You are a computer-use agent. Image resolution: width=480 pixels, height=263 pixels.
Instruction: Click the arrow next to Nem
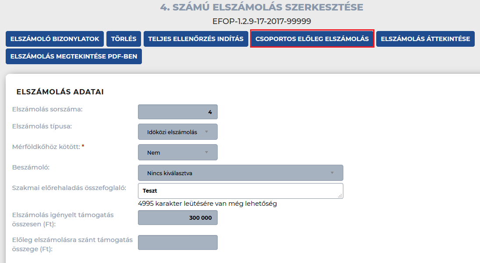click(x=207, y=152)
